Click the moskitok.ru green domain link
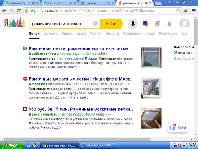This screenshot has height=149, width=198. click(42, 84)
